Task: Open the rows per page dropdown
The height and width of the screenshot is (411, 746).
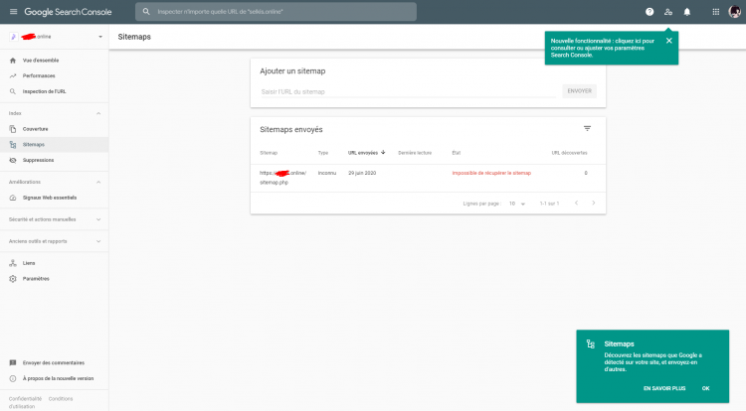Action: (x=515, y=203)
